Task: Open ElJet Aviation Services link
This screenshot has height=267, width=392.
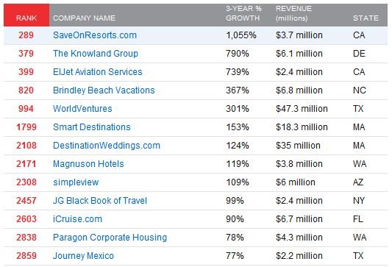Action: point(98,72)
